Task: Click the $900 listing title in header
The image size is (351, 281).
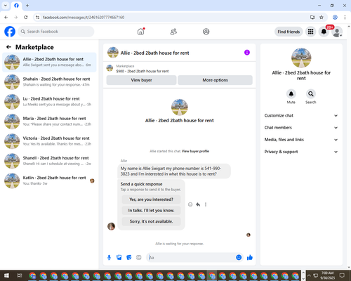Action: point(143,71)
